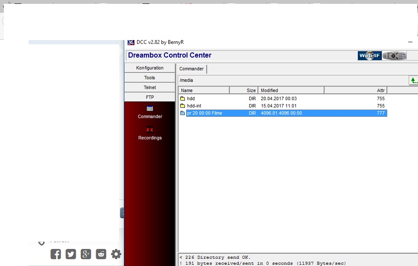Viewport: 418px width, 266px height.
Task: Share via the Facebook icon
Action: pyautogui.click(x=56, y=254)
